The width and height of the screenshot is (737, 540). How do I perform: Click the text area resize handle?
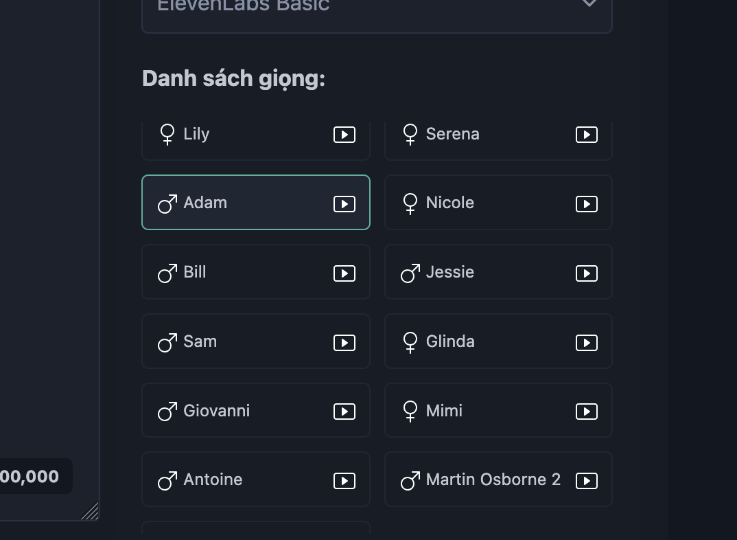[91, 511]
